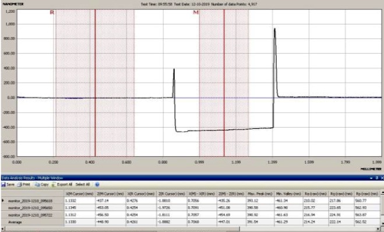Click the Rp (raw) (nm) column header
The height and width of the screenshot is (232, 384).
click(x=367, y=194)
